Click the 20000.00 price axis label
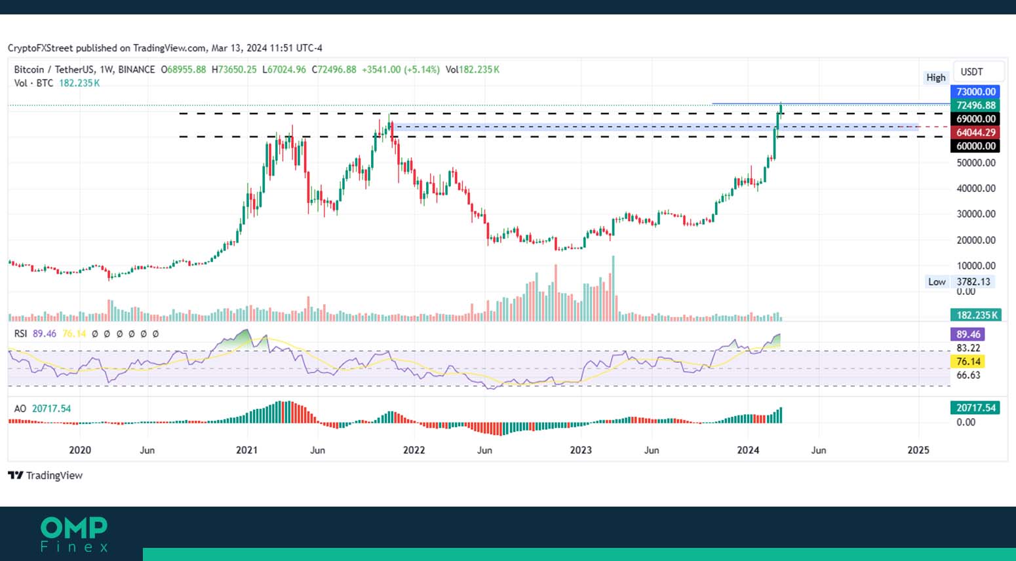1016x561 pixels. [976, 240]
